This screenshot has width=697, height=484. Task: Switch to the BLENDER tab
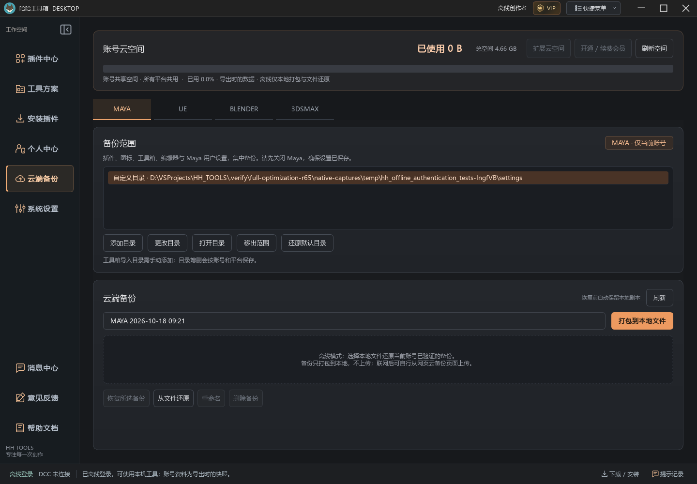coord(244,109)
